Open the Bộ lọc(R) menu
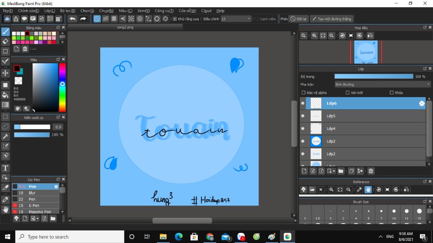Image resolution: width=433 pixels, height=243 pixels. pos(68,11)
